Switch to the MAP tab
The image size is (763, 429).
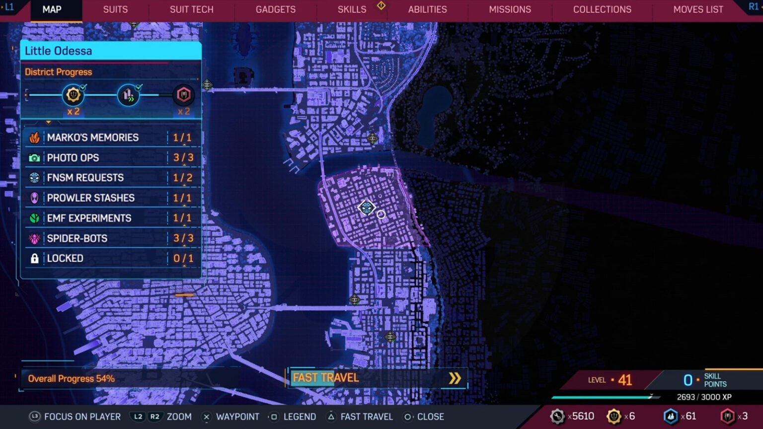coord(52,9)
